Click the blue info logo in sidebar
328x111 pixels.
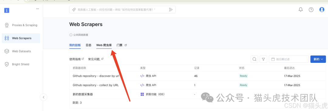7,10
